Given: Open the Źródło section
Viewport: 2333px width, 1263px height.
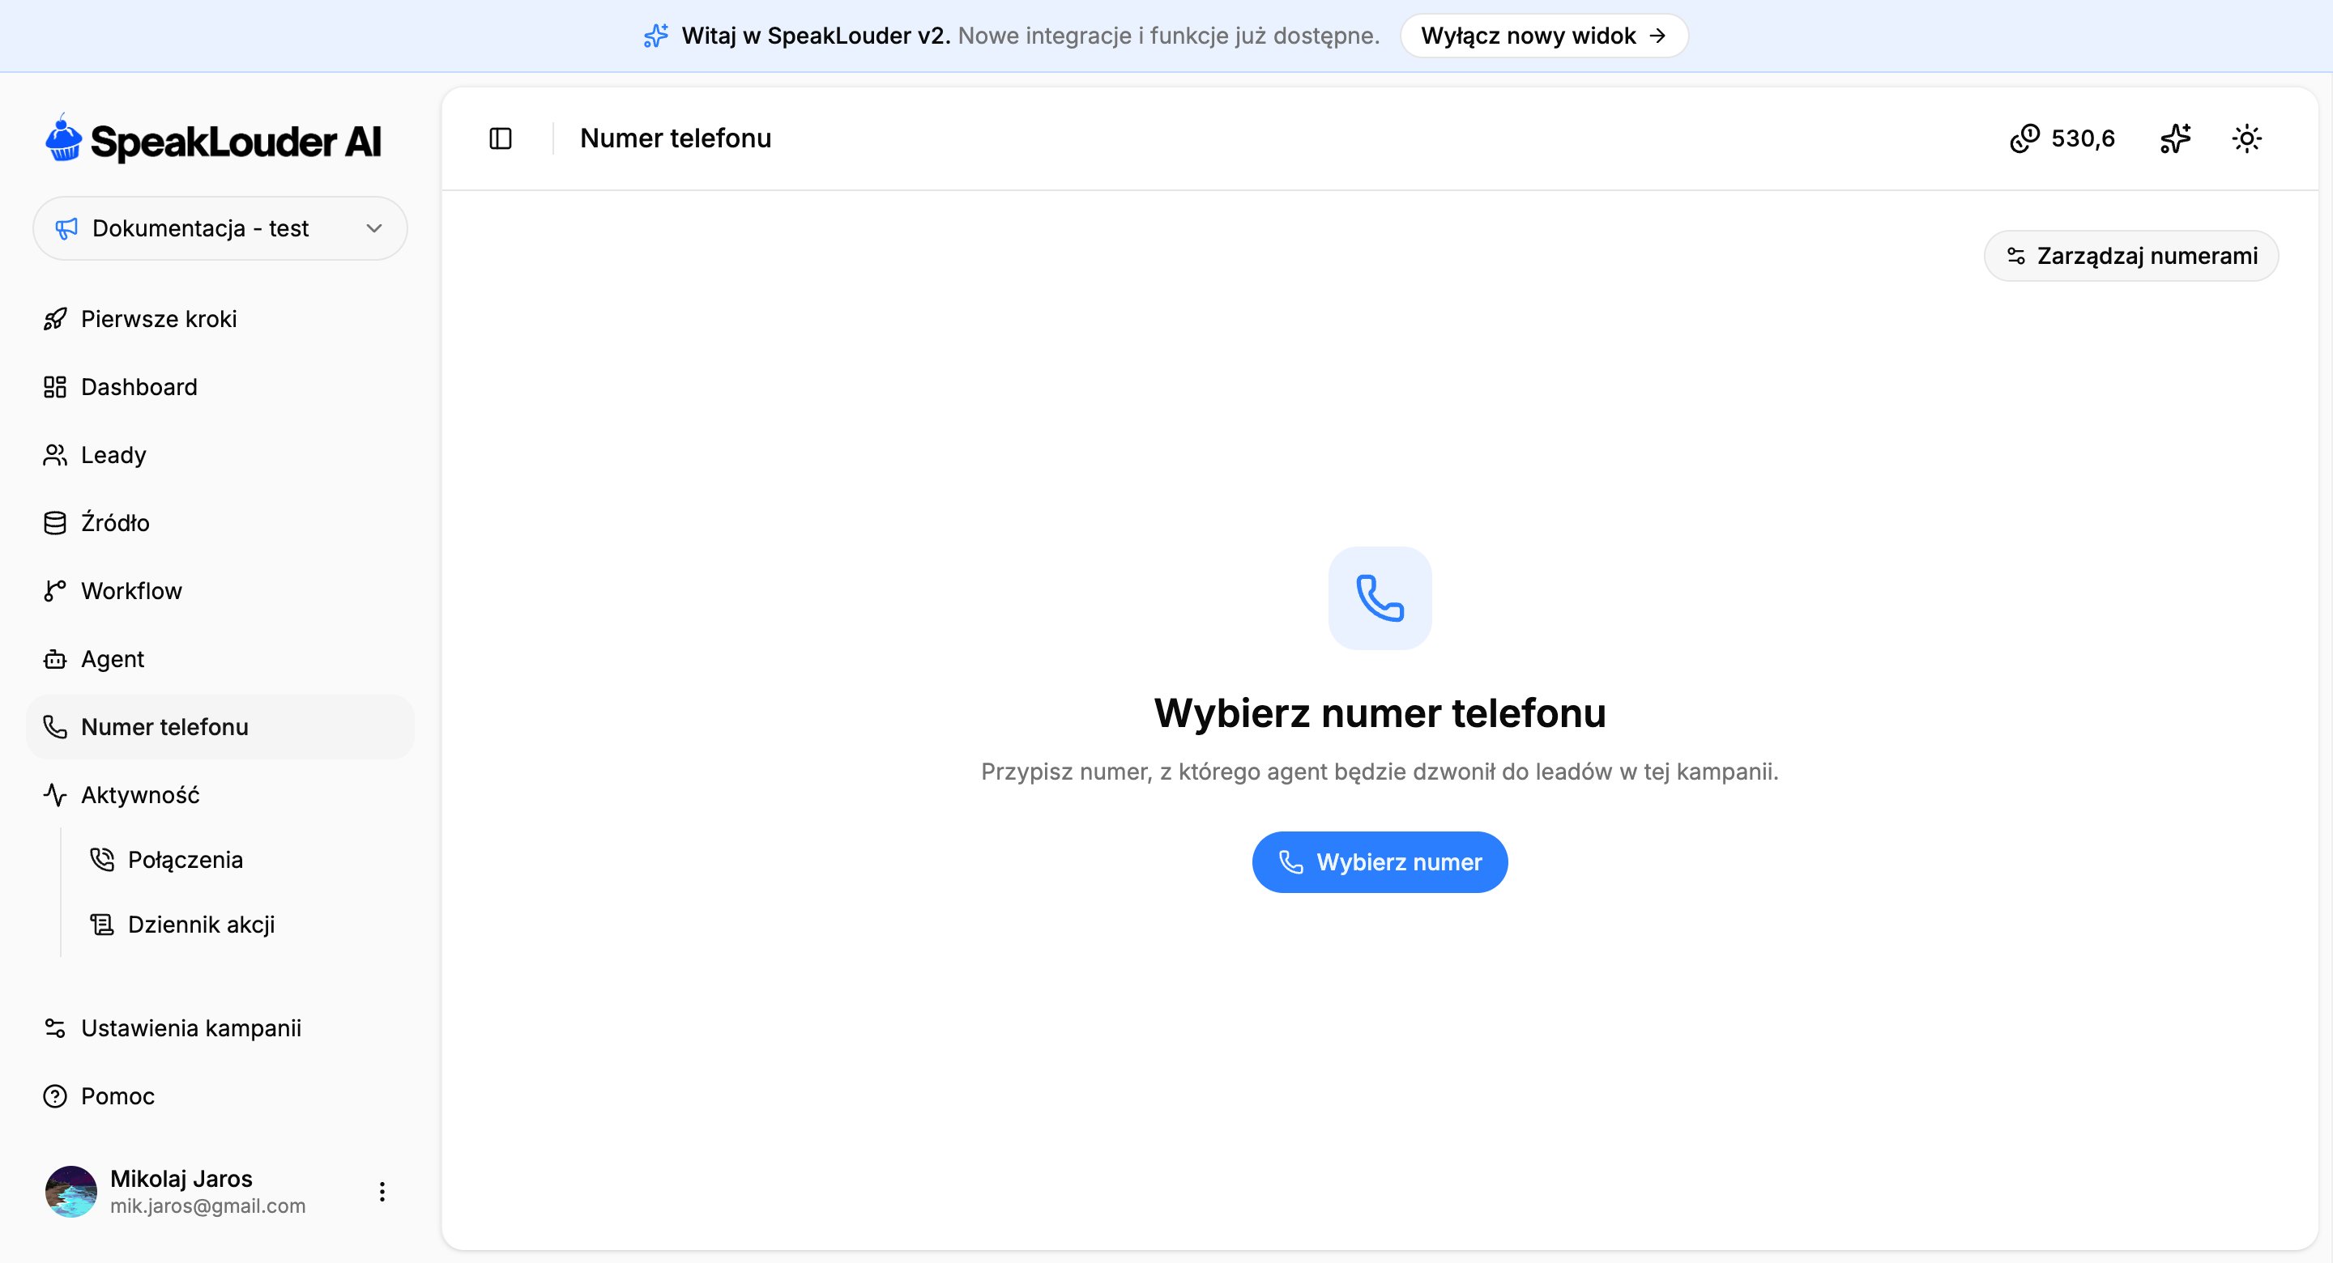Looking at the screenshot, I should click(x=220, y=522).
